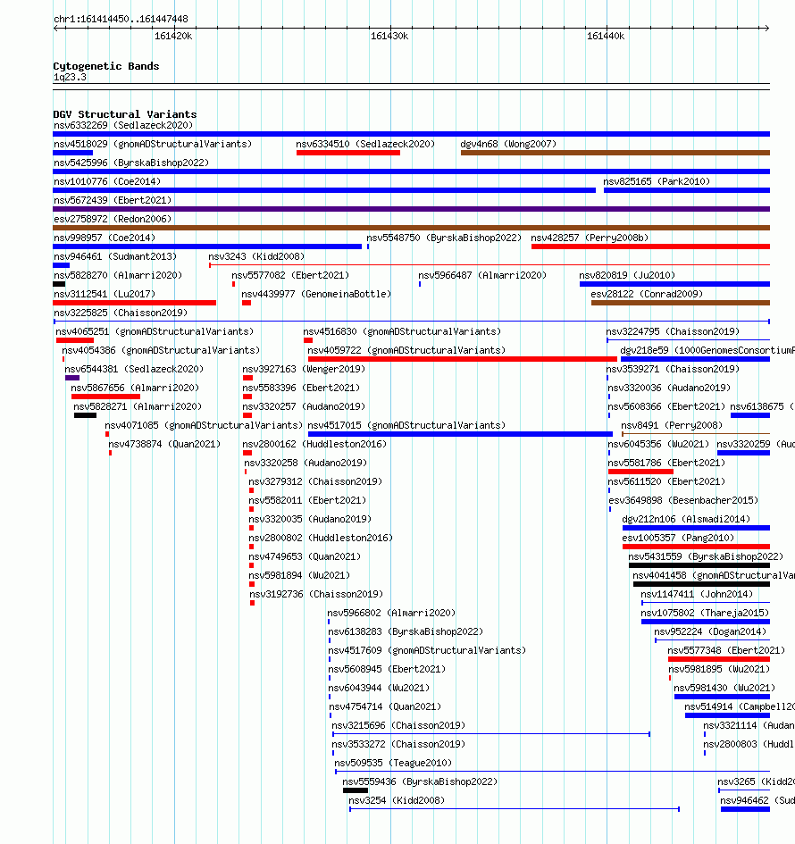Screen dimensions: 795x844
Task: Select nsv946461 (Sudmant2013) label
Action: [115, 256]
